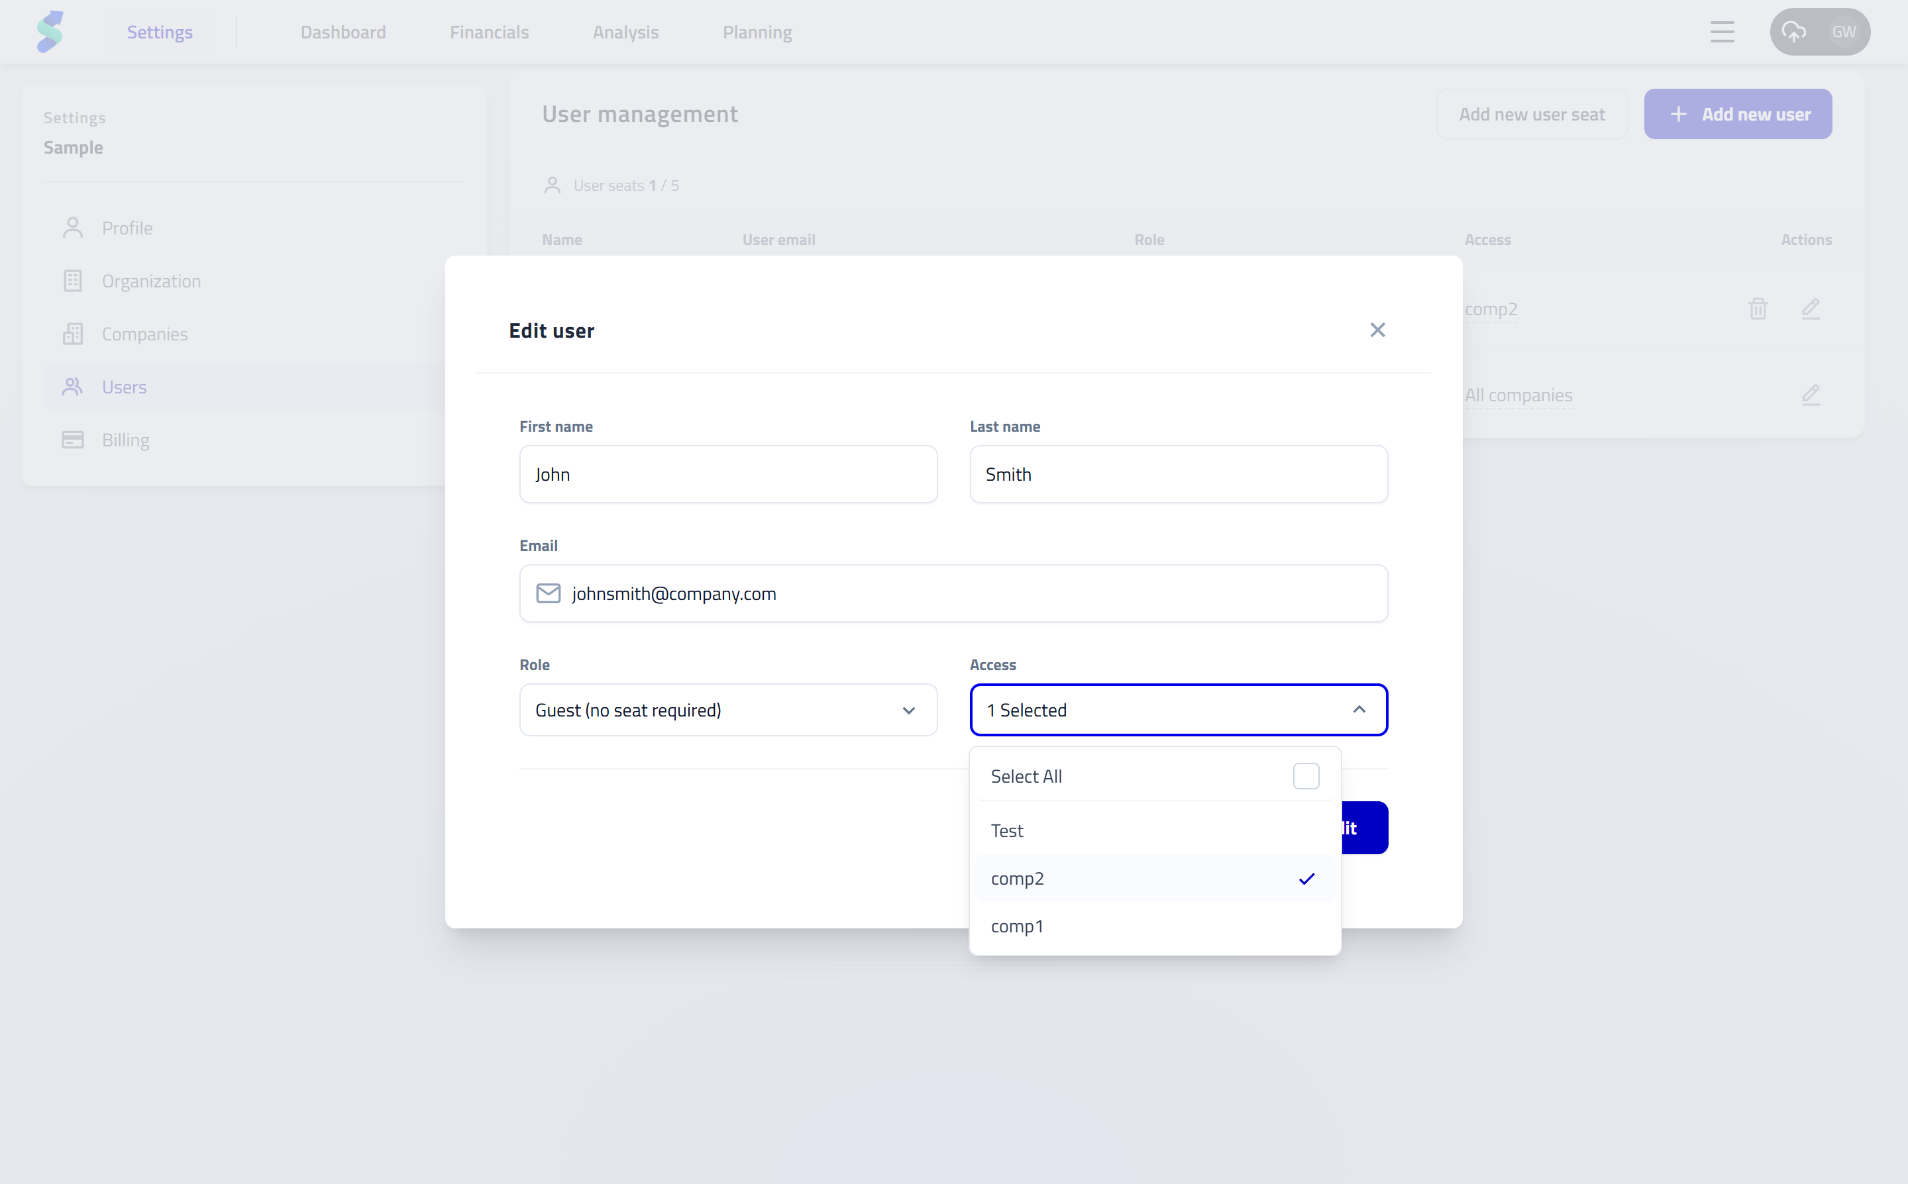Open Billing via the card icon
The height and width of the screenshot is (1184, 1908).
point(73,439)
